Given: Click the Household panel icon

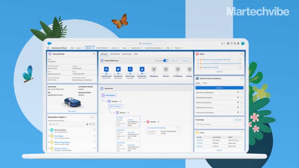Looking at the screenshot, I should (102, 88).
